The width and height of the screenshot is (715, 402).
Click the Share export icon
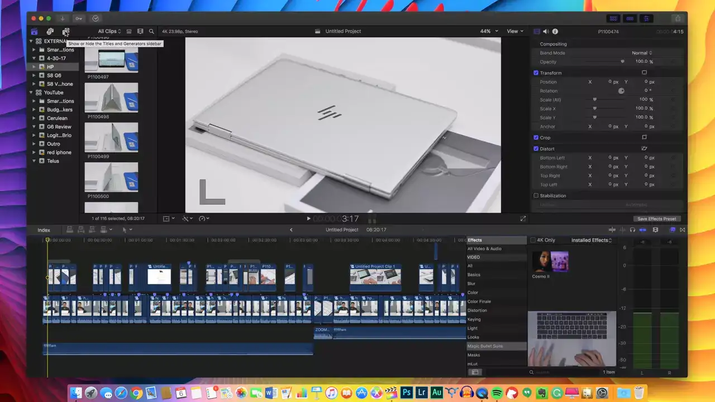[678, 18]
